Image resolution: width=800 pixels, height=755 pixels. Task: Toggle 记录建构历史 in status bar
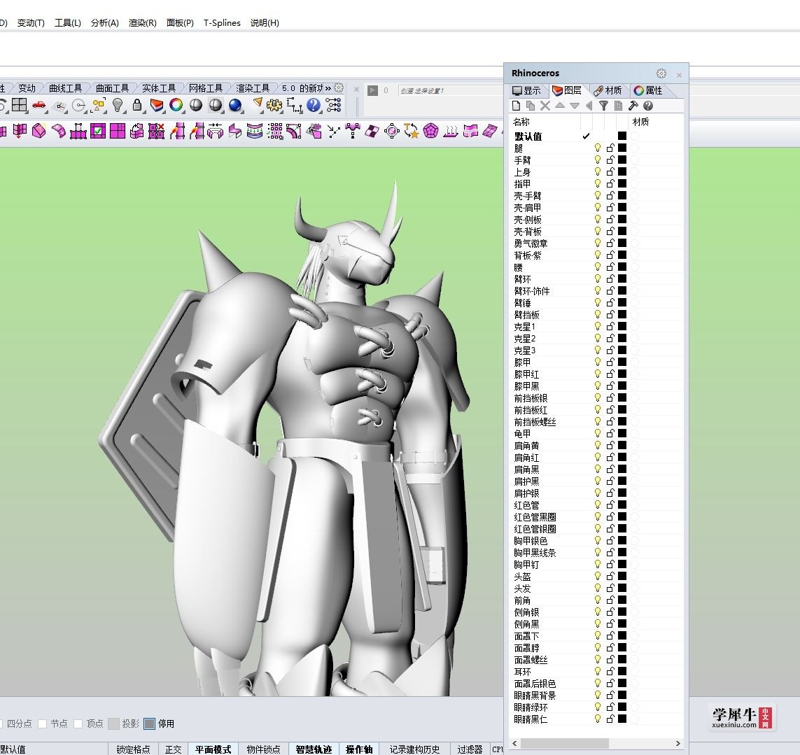click(414, 749)
